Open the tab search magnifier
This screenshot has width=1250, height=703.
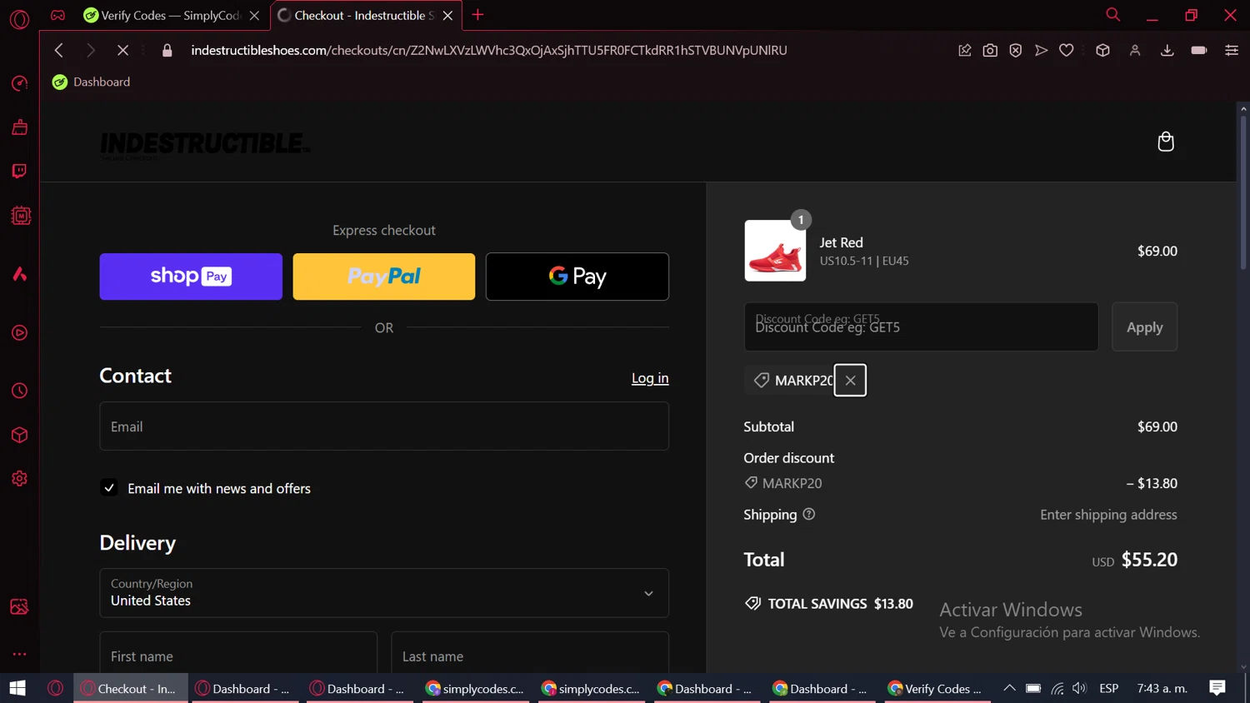pyautogui.click(x=1112, y=14)
